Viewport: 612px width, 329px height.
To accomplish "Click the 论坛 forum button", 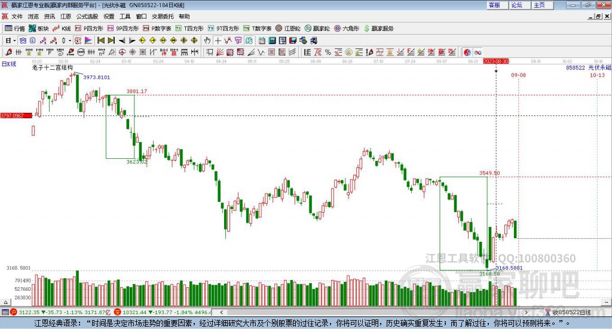I will coord(519,5).
